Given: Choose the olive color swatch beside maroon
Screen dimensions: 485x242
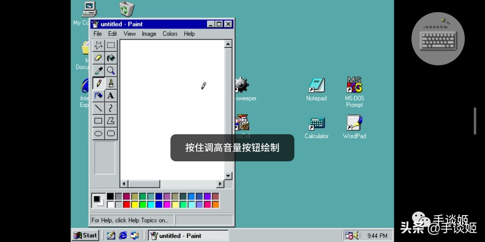Looking at the screenshot, I should pos(135,196).
